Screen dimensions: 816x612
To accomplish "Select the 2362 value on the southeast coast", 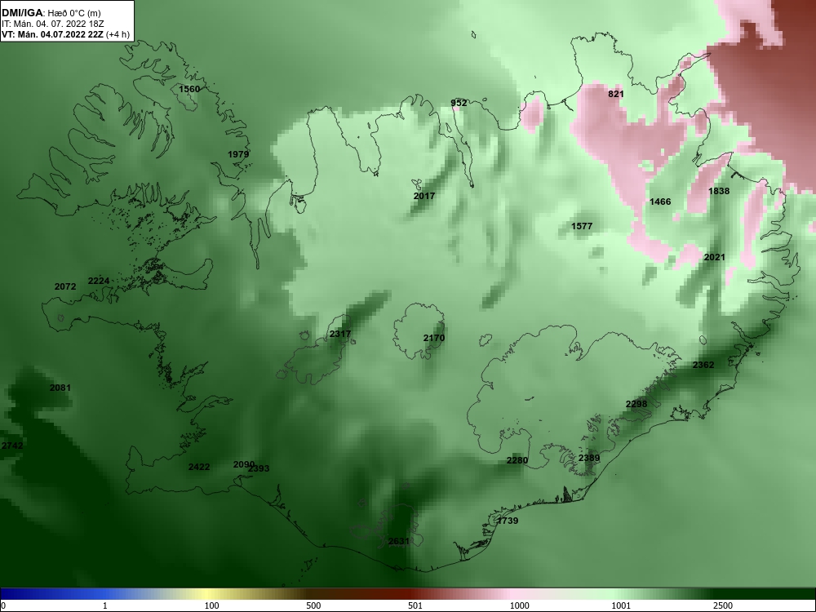I will [x=703, y=365].
